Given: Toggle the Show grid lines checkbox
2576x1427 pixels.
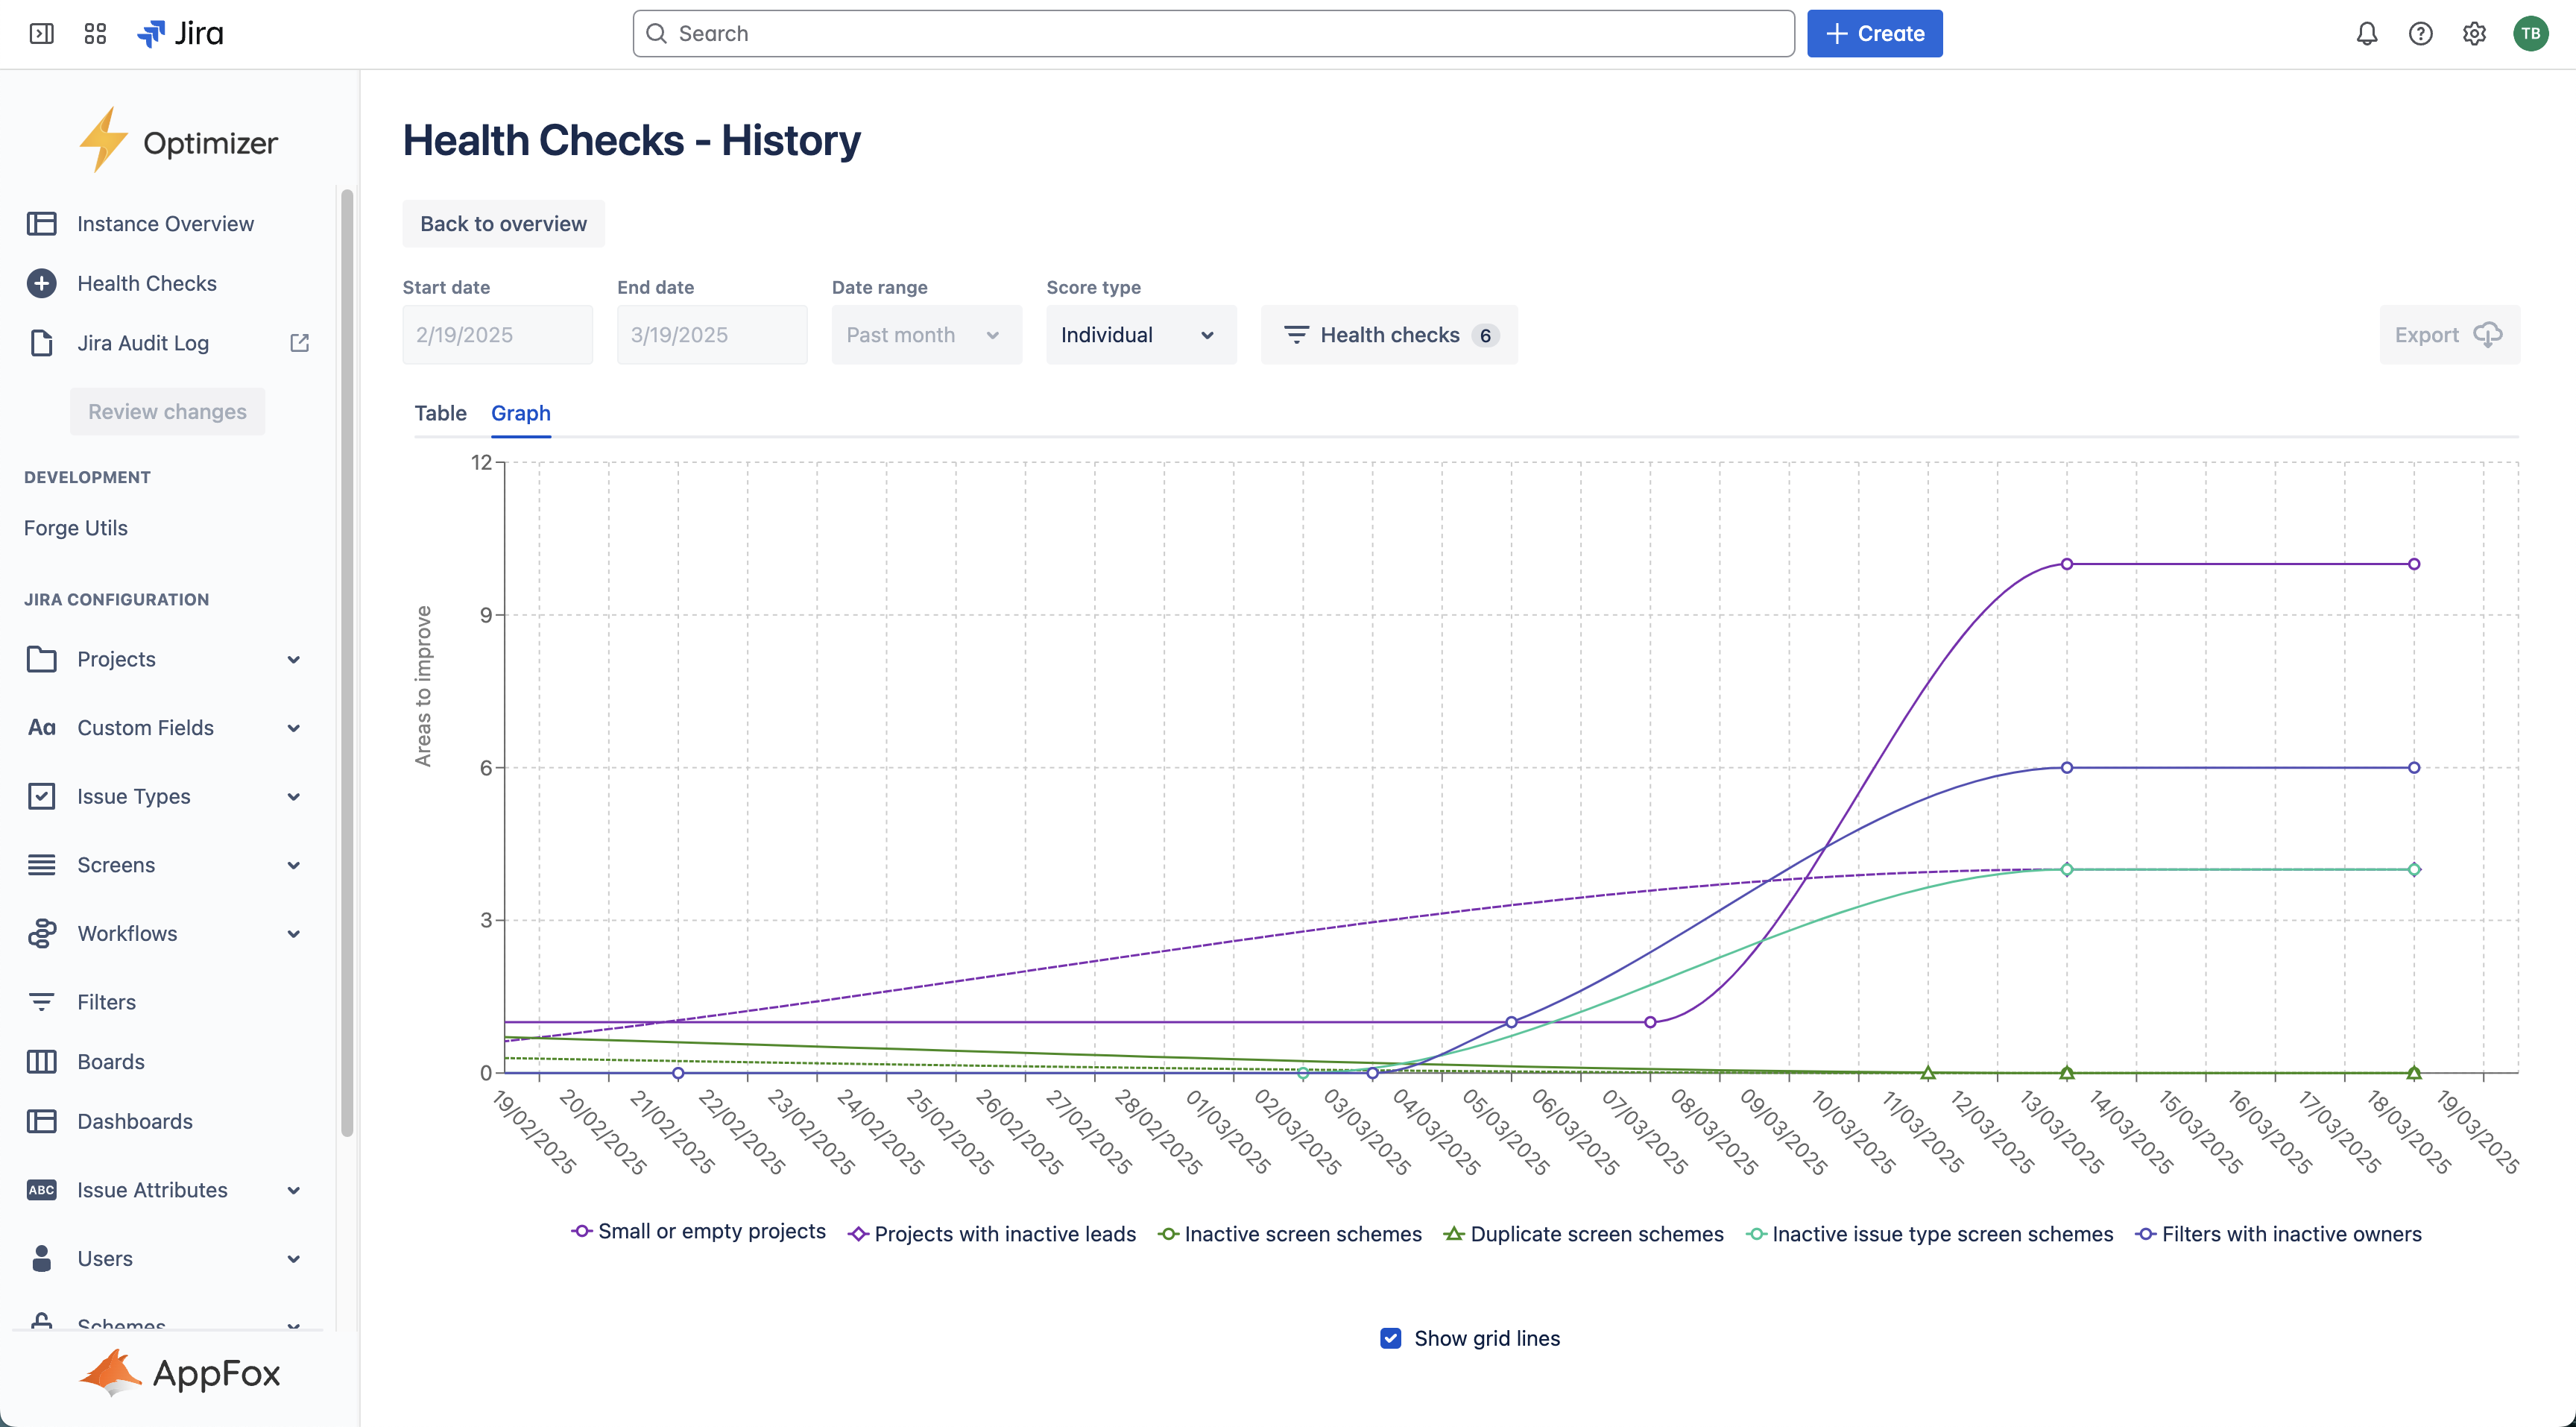Looking at the screenshot, I should click(x=1390, y=1338).
